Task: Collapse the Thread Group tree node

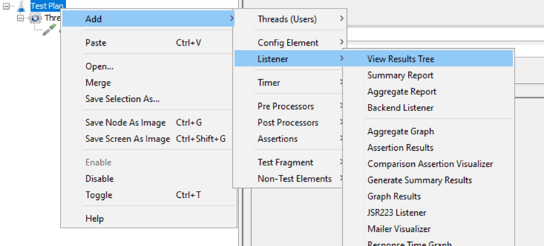Action: click(21, 18)
